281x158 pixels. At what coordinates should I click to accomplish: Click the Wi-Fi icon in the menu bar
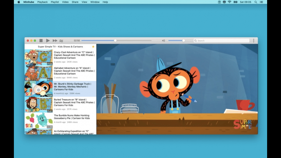coord(229,2)
